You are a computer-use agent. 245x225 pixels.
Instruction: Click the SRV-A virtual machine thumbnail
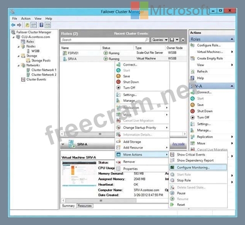pyautogui.click(x=79, y=174)
